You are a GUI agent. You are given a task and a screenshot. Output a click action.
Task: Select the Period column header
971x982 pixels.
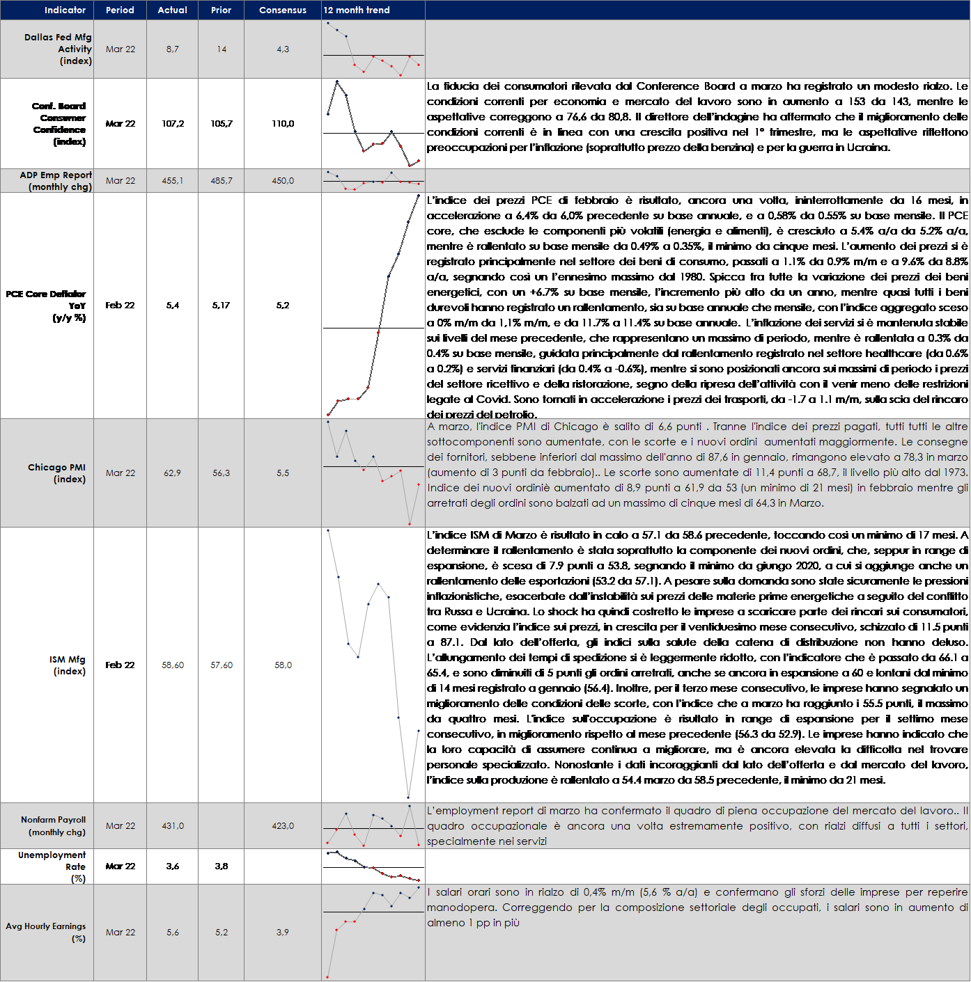[x=120, y=10]
